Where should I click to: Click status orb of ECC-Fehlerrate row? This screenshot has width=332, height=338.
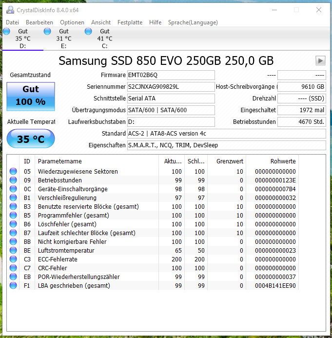pyautogui.click(x=13, y=259)
